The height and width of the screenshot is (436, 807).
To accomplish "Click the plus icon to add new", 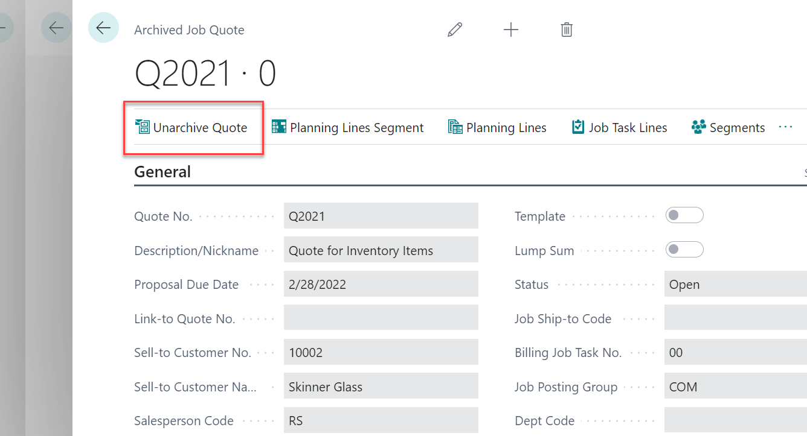I will pyautogui.click(x=511, y=30).
